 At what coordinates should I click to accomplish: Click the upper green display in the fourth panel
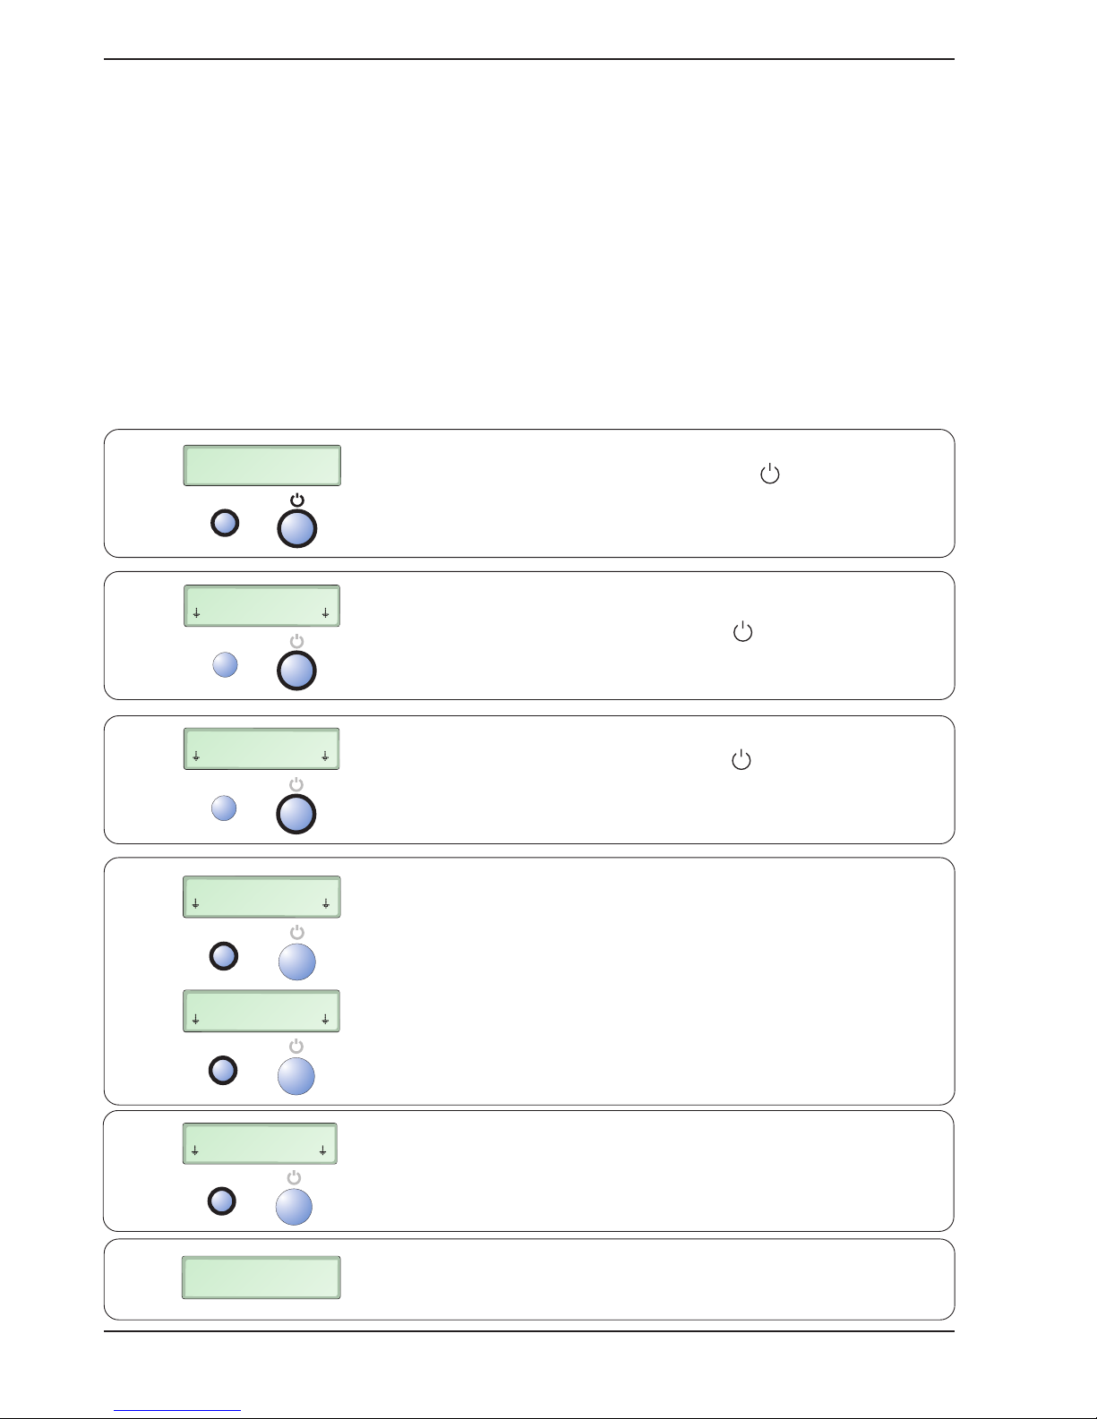(x=261, y=896)
